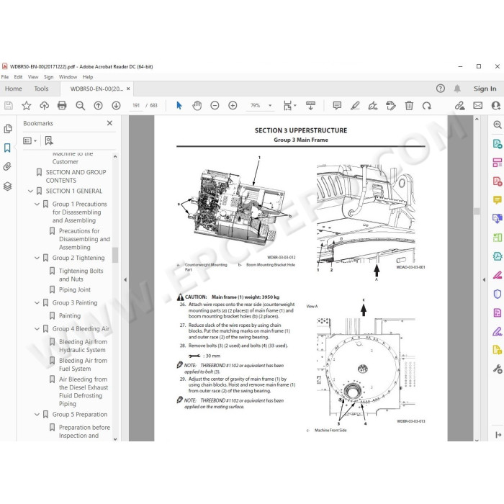The width and height of the screenshot is (504, 504).
Task: Zoom out with minus icon
Action: point(215,105)
